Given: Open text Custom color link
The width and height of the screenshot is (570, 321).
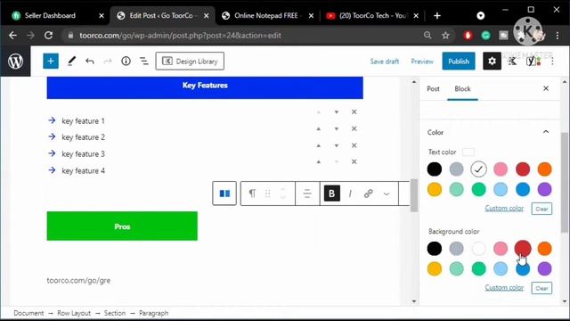Looking at the screenshot, I should pyautogui.click(x=504, y=208).
